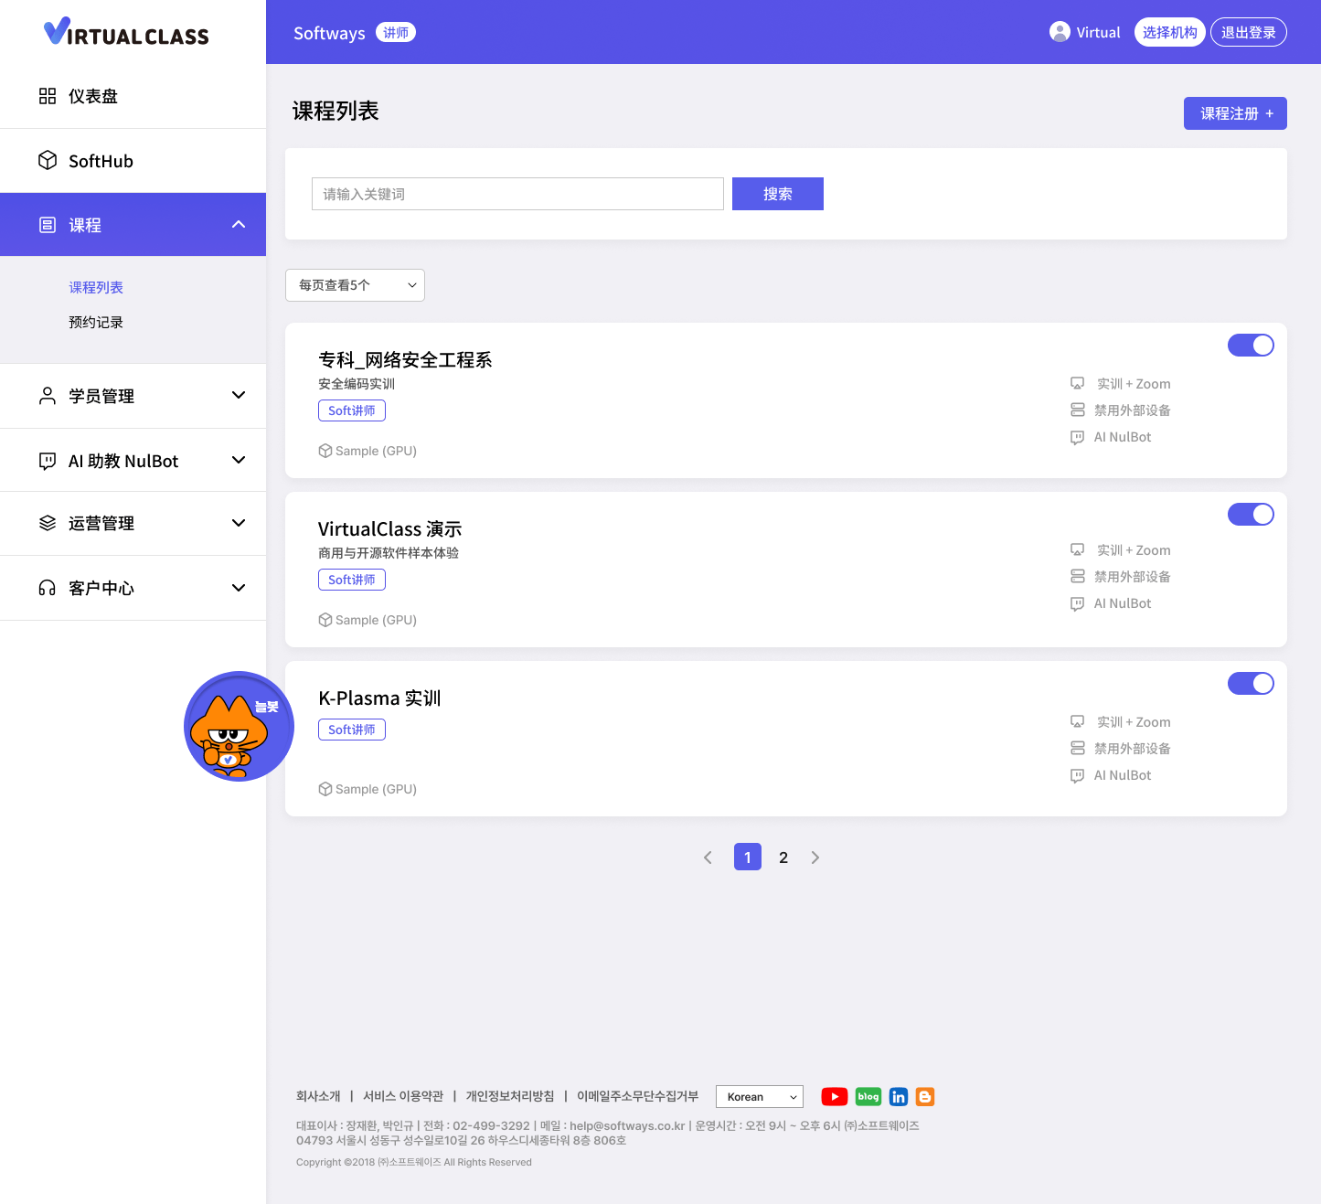Toggle off the 专科_网络安全工程系 course switch
Image resolution: width=1321 pixels, height=1204 pixels.
[1251, 345]
